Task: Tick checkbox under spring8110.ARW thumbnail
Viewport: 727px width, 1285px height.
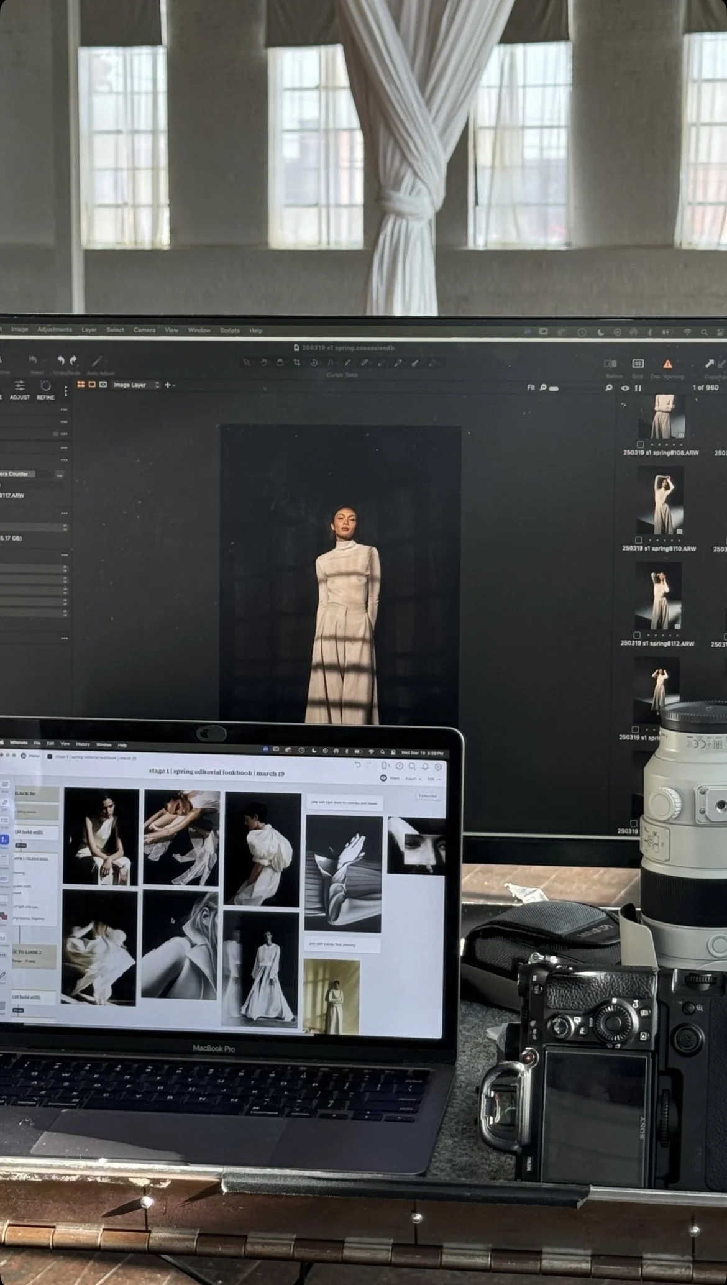Action: (639, 541)
